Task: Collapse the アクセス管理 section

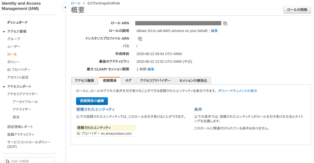Action: (4, 32)
